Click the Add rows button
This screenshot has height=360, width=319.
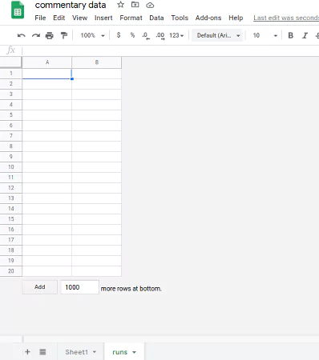click(x=40, y=287)
